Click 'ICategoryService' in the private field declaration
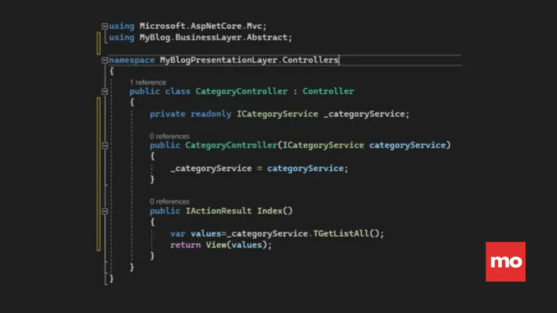The image size is (557, 313). 277,114
